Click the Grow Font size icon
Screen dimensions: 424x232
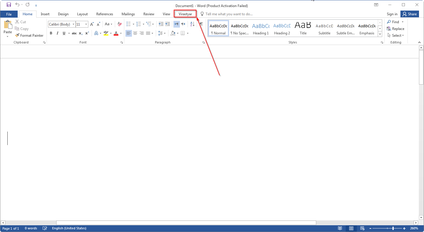click(x=92, y=24)
